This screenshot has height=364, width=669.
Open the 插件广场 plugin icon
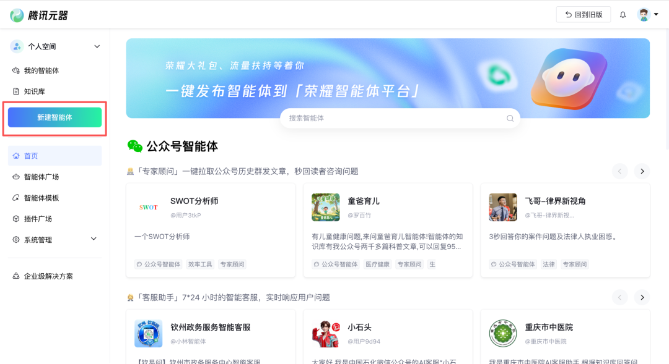[x=15, y=218]
